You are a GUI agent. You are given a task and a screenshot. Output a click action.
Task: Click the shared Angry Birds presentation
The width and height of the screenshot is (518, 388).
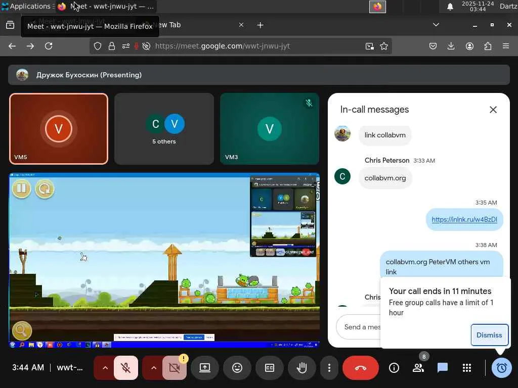point(164,260)
